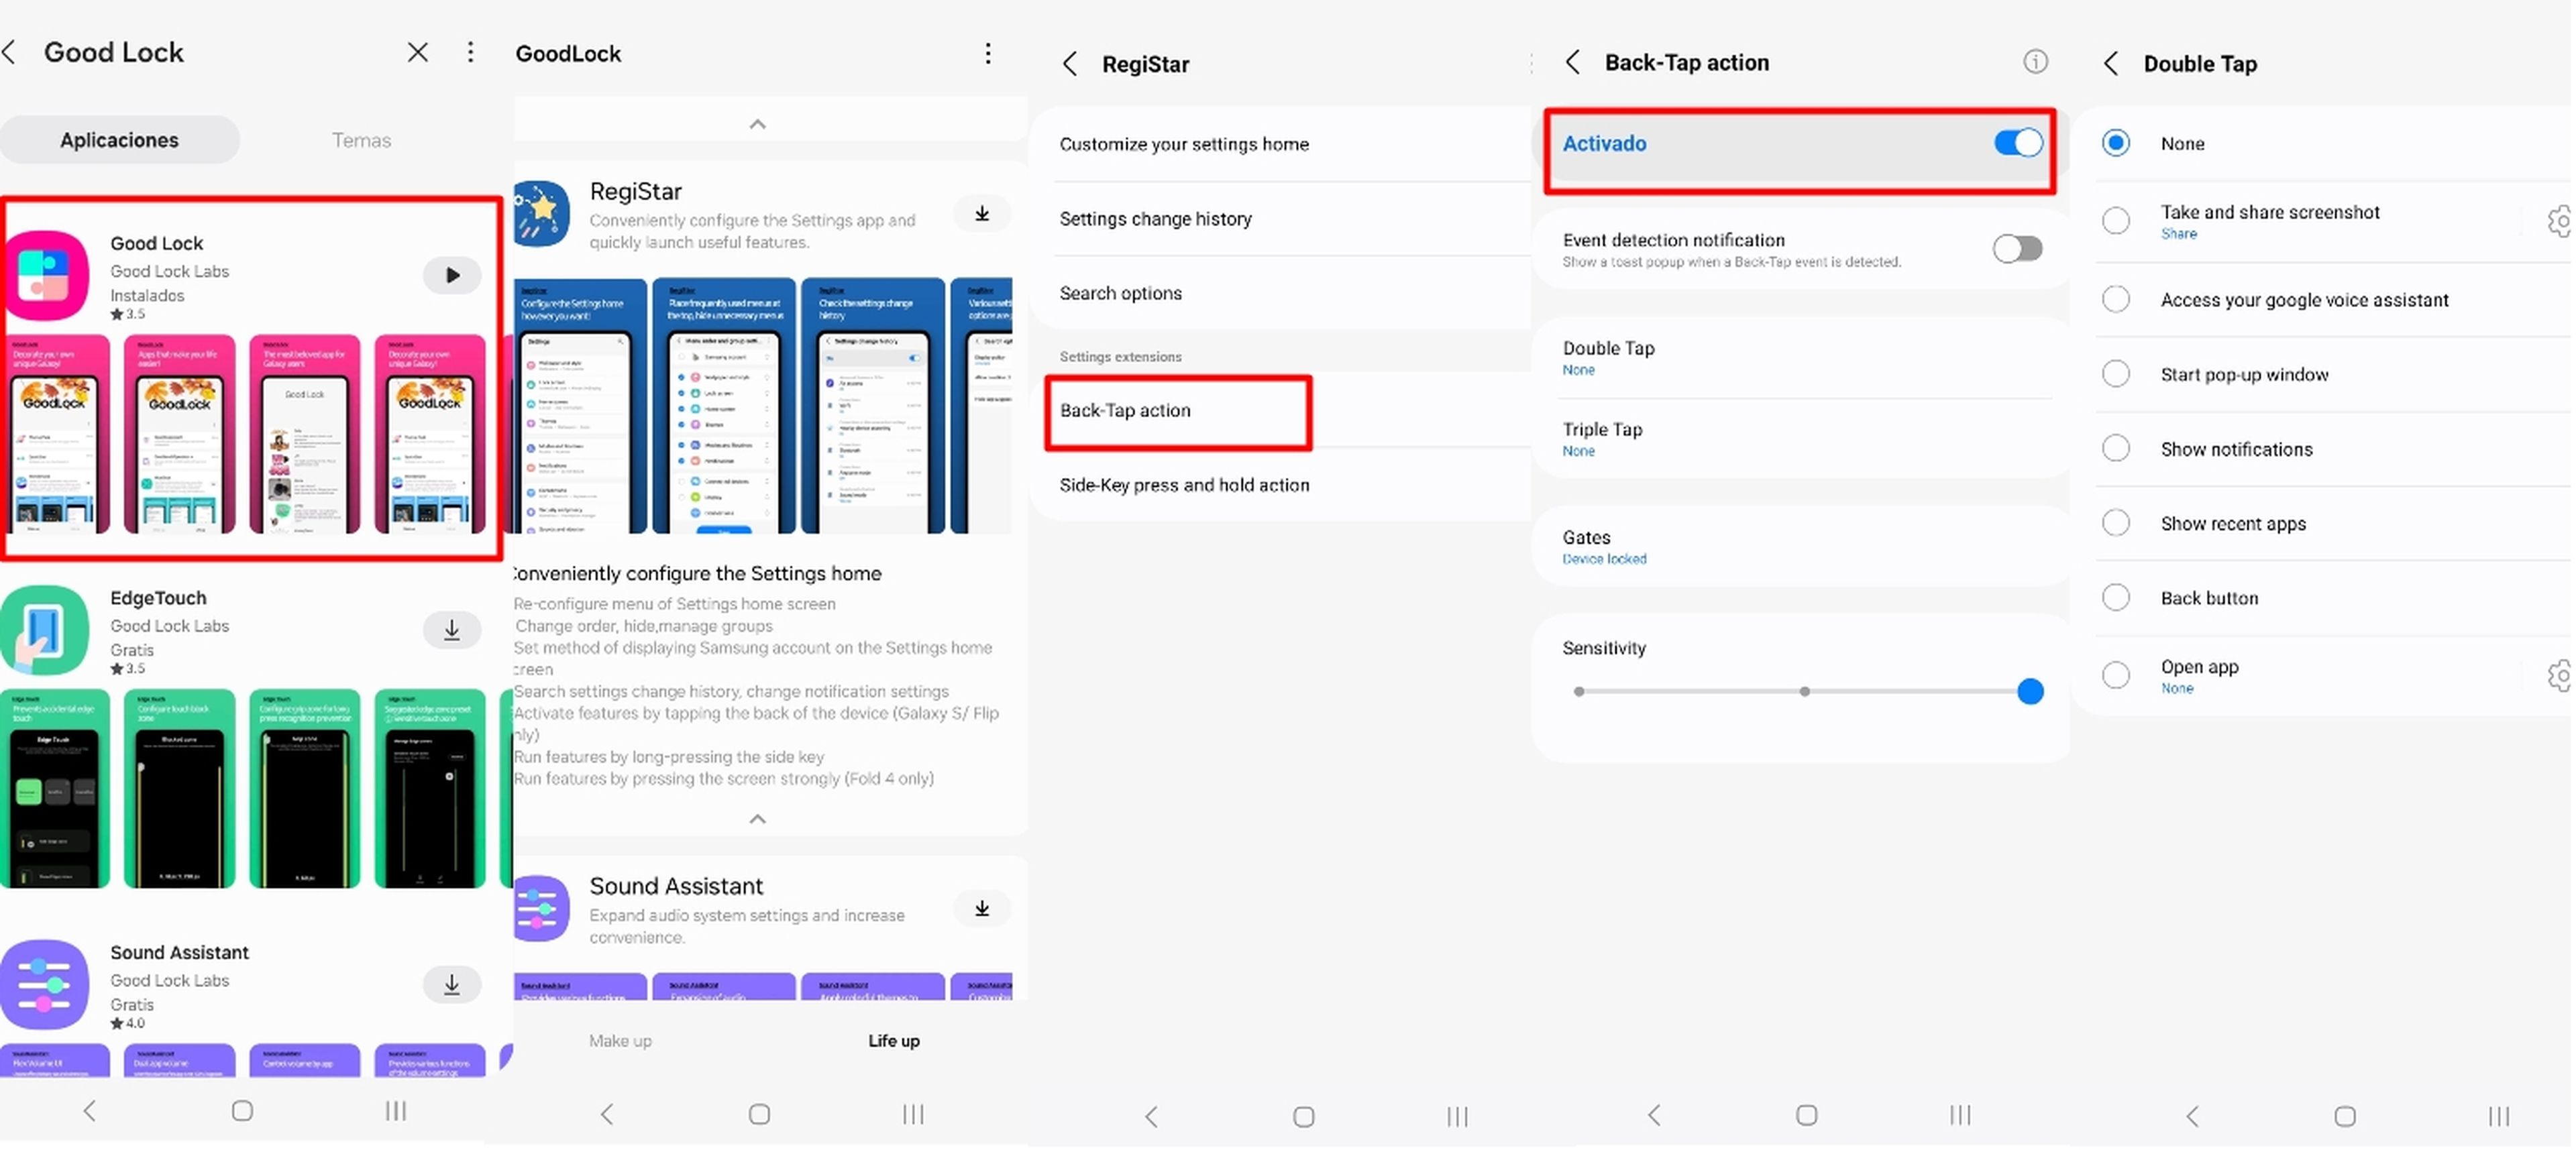Tap the Good Lock pink app icon
The height and width of the screenshot is (1150, 2576).
click(x=44, y=275)
